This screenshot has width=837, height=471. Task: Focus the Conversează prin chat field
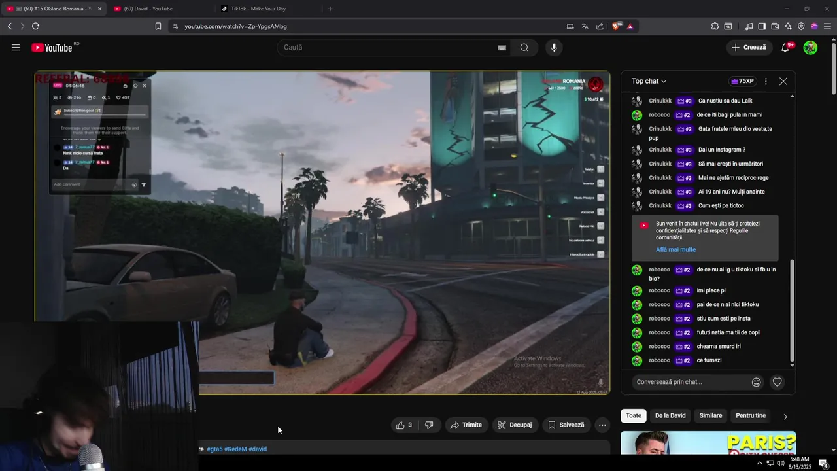click(690, 382)
